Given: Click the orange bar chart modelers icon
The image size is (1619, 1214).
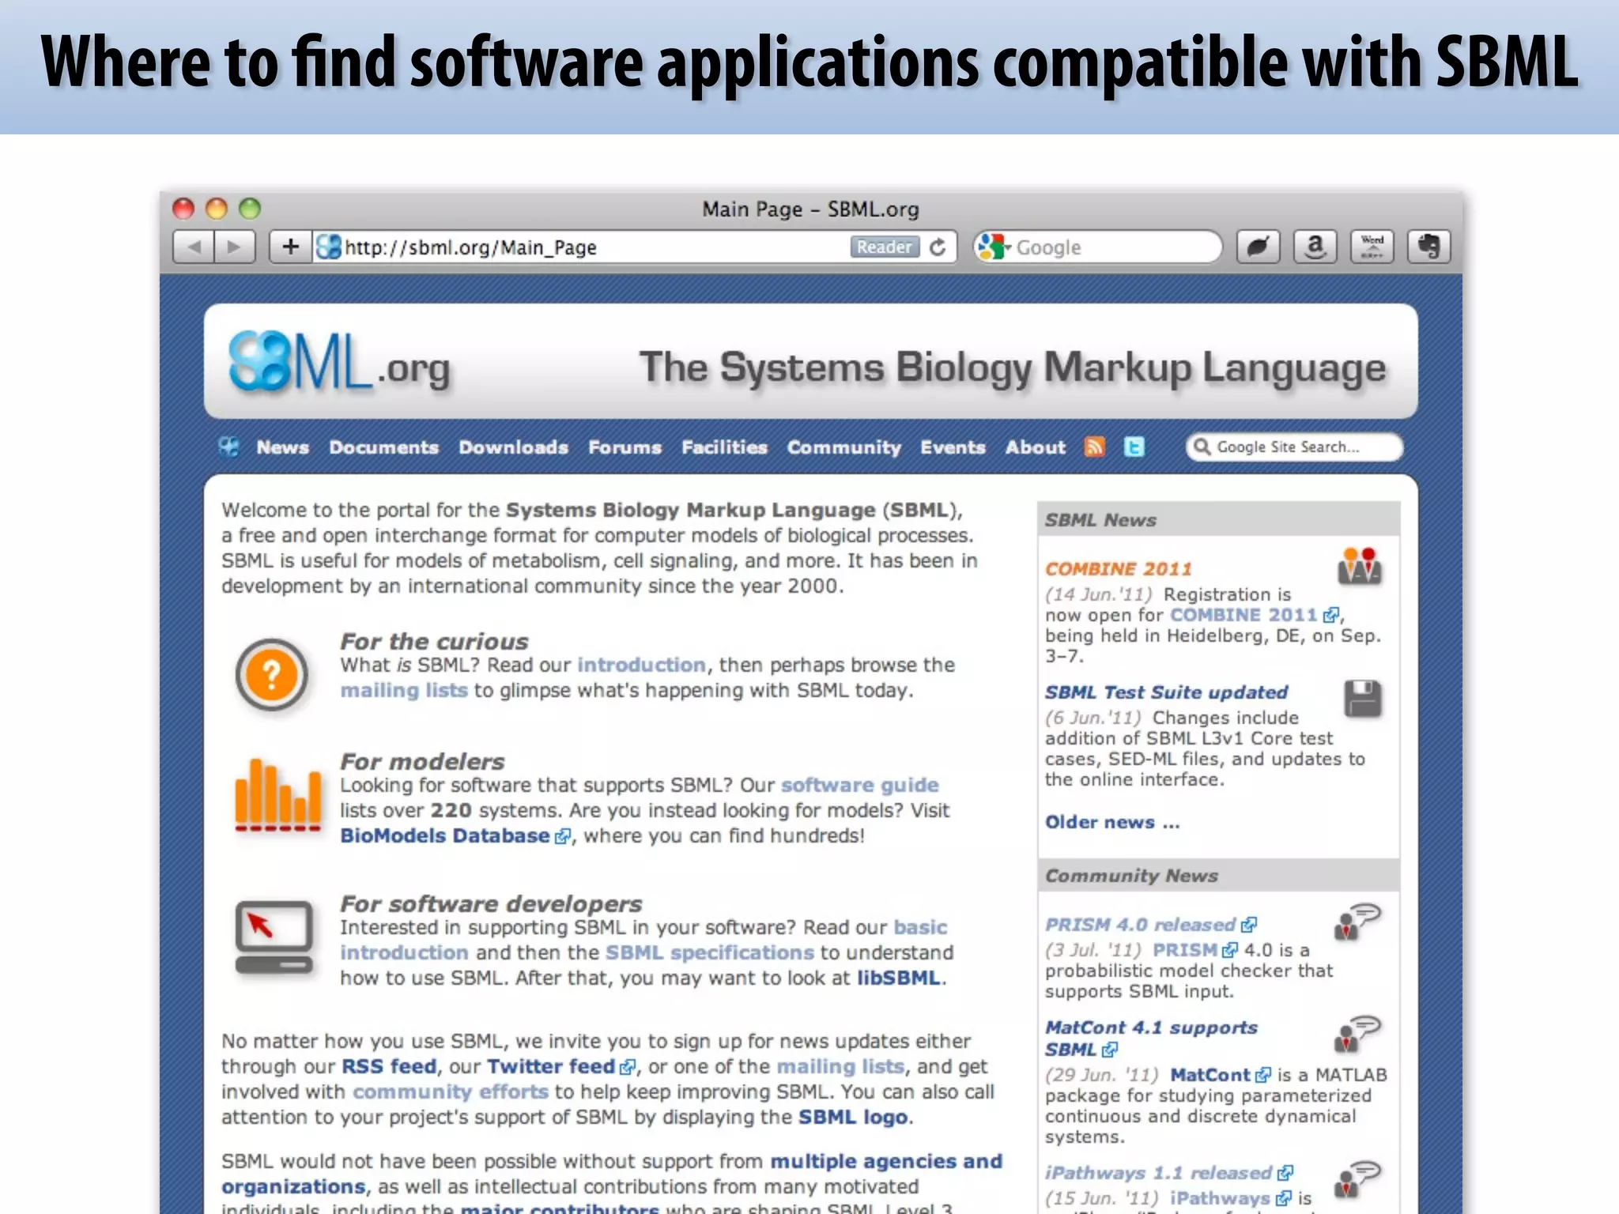Looking at the screenshot, I should click(277, 795).
